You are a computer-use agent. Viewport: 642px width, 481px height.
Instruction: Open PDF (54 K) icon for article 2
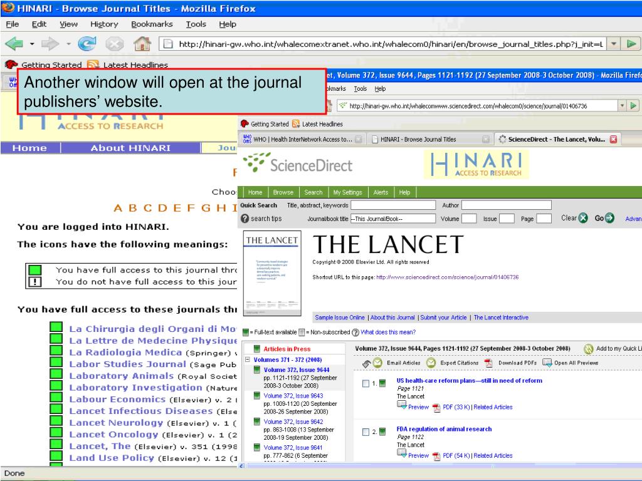(437, 456)
